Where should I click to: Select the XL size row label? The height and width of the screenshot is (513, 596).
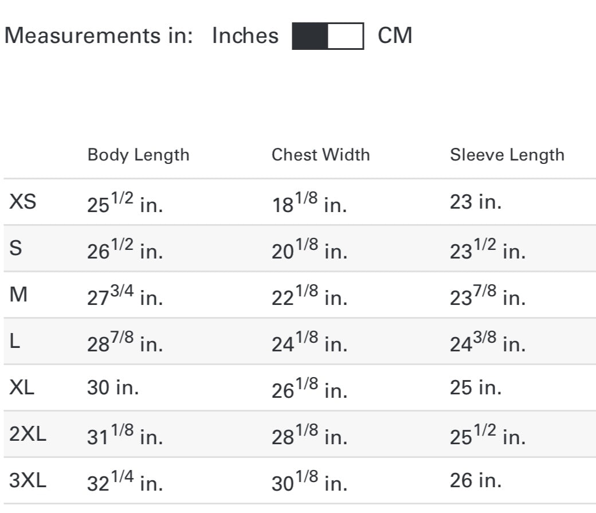tap(22, 388)
